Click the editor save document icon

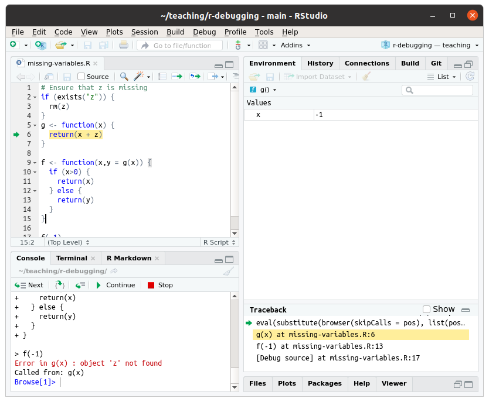(x=67, y=77)
